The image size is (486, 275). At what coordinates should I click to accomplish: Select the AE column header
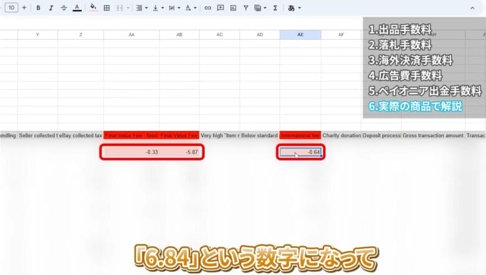(x=300, y=35)
